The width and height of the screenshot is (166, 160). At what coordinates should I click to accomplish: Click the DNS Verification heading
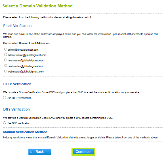16,109
